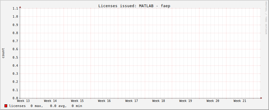Screen dimensions: 269x110
Task: Click the '0.8' y-axis value
Action: (x=15, y=33)
